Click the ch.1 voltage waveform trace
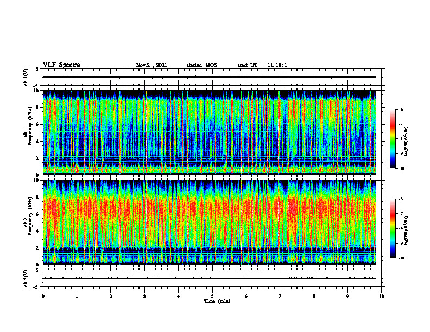The image size is (430, 332). pos(210,77)
